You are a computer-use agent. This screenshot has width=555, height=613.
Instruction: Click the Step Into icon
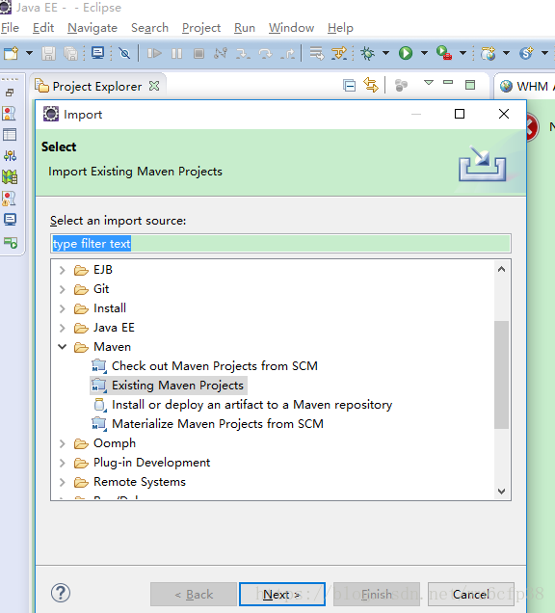coord(243,54)
